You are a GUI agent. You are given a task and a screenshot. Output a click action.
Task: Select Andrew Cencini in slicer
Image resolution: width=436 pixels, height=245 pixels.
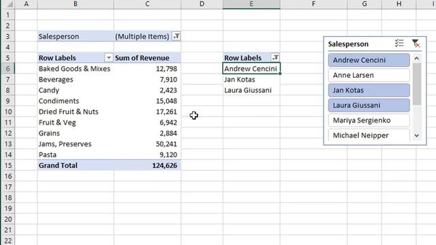pos(369,60)
